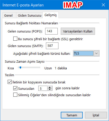The width and height of the screenshot is (109, 121).
Task: Select the Gelişmiş tab
Action: 51,15
